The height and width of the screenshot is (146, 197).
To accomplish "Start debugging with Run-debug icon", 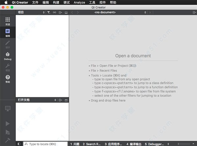I will pos(8,132).
